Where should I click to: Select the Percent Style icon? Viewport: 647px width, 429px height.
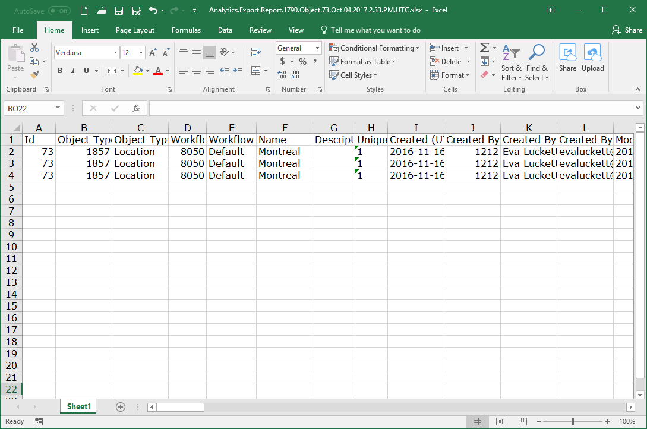(302, 61)
